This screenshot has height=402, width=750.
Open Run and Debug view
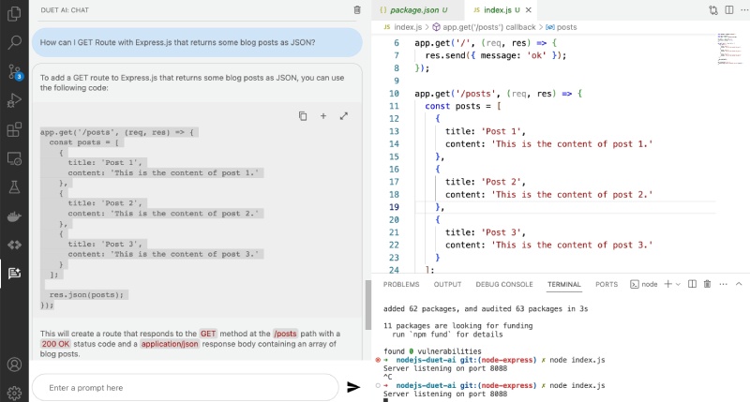click(x=14, y=101)
